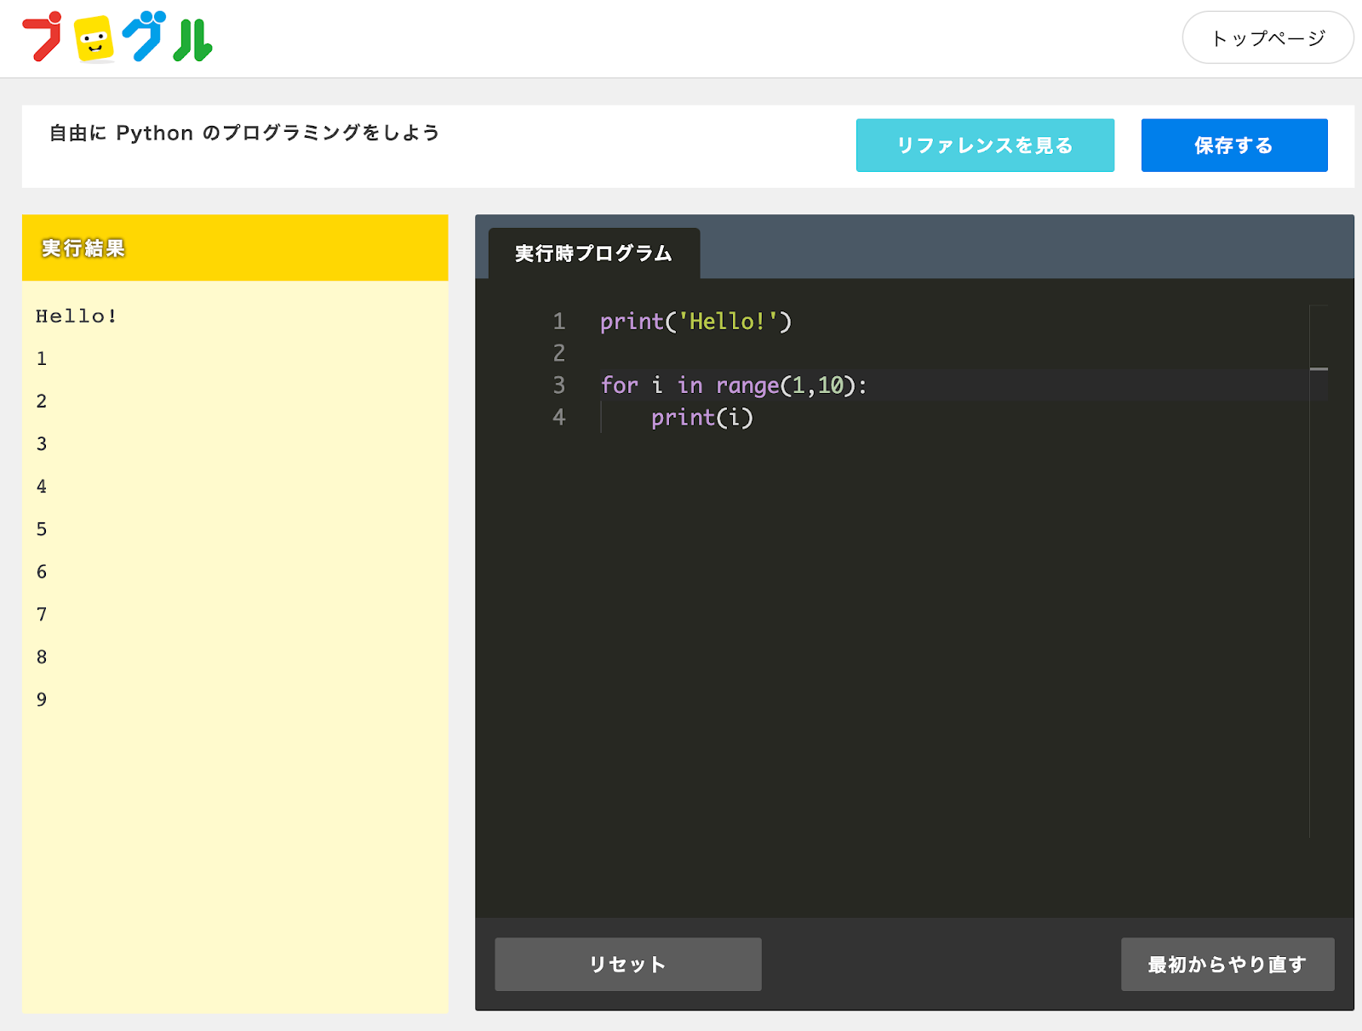Click Hello! text in output panel
The width and height of the screenshot is (1362, 1031).
(77, 316)
